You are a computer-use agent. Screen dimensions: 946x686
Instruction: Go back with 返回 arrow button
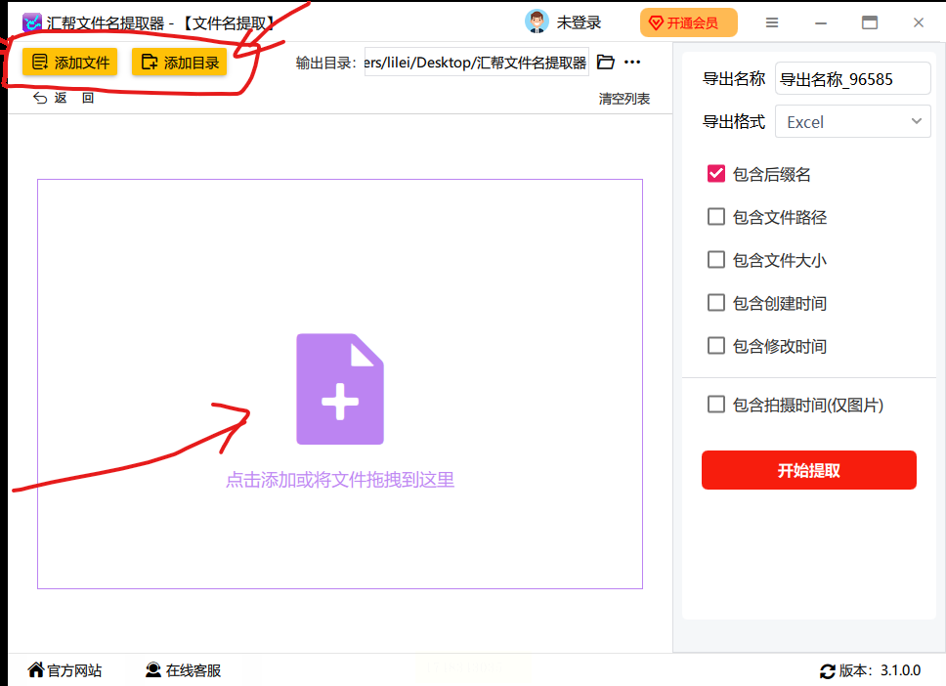tap(64, 98)
